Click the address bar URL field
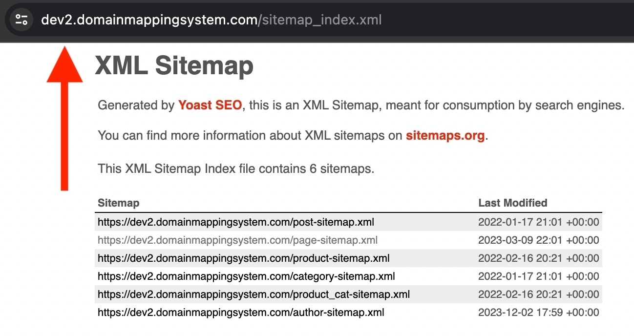634x336 pixels. point(211,20)
